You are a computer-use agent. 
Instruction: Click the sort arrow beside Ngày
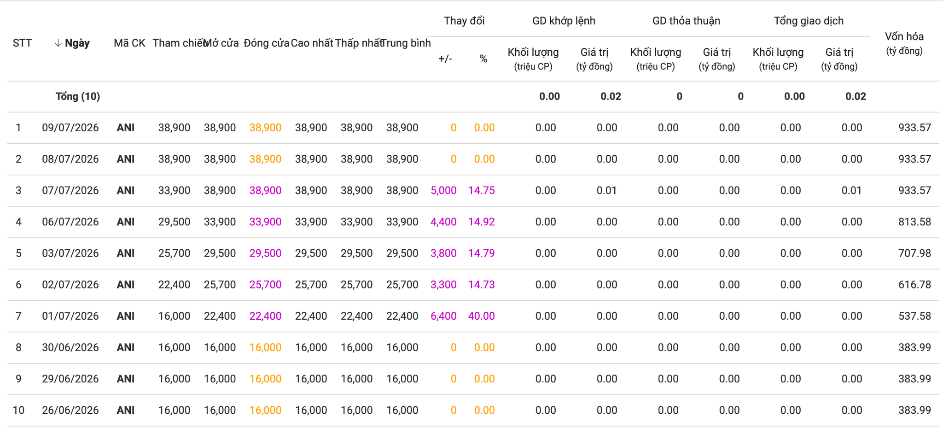pyautogui.click(x=58, y=43)
